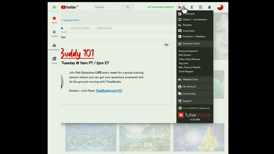Expand the Website Tools section

195,80
